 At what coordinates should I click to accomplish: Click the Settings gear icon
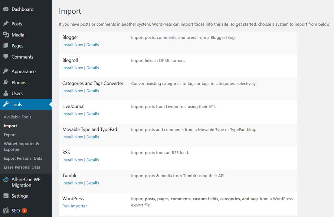6,196
